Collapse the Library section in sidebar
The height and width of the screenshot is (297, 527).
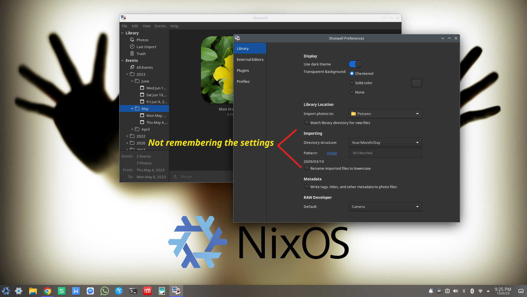click(x=122, y=33)
